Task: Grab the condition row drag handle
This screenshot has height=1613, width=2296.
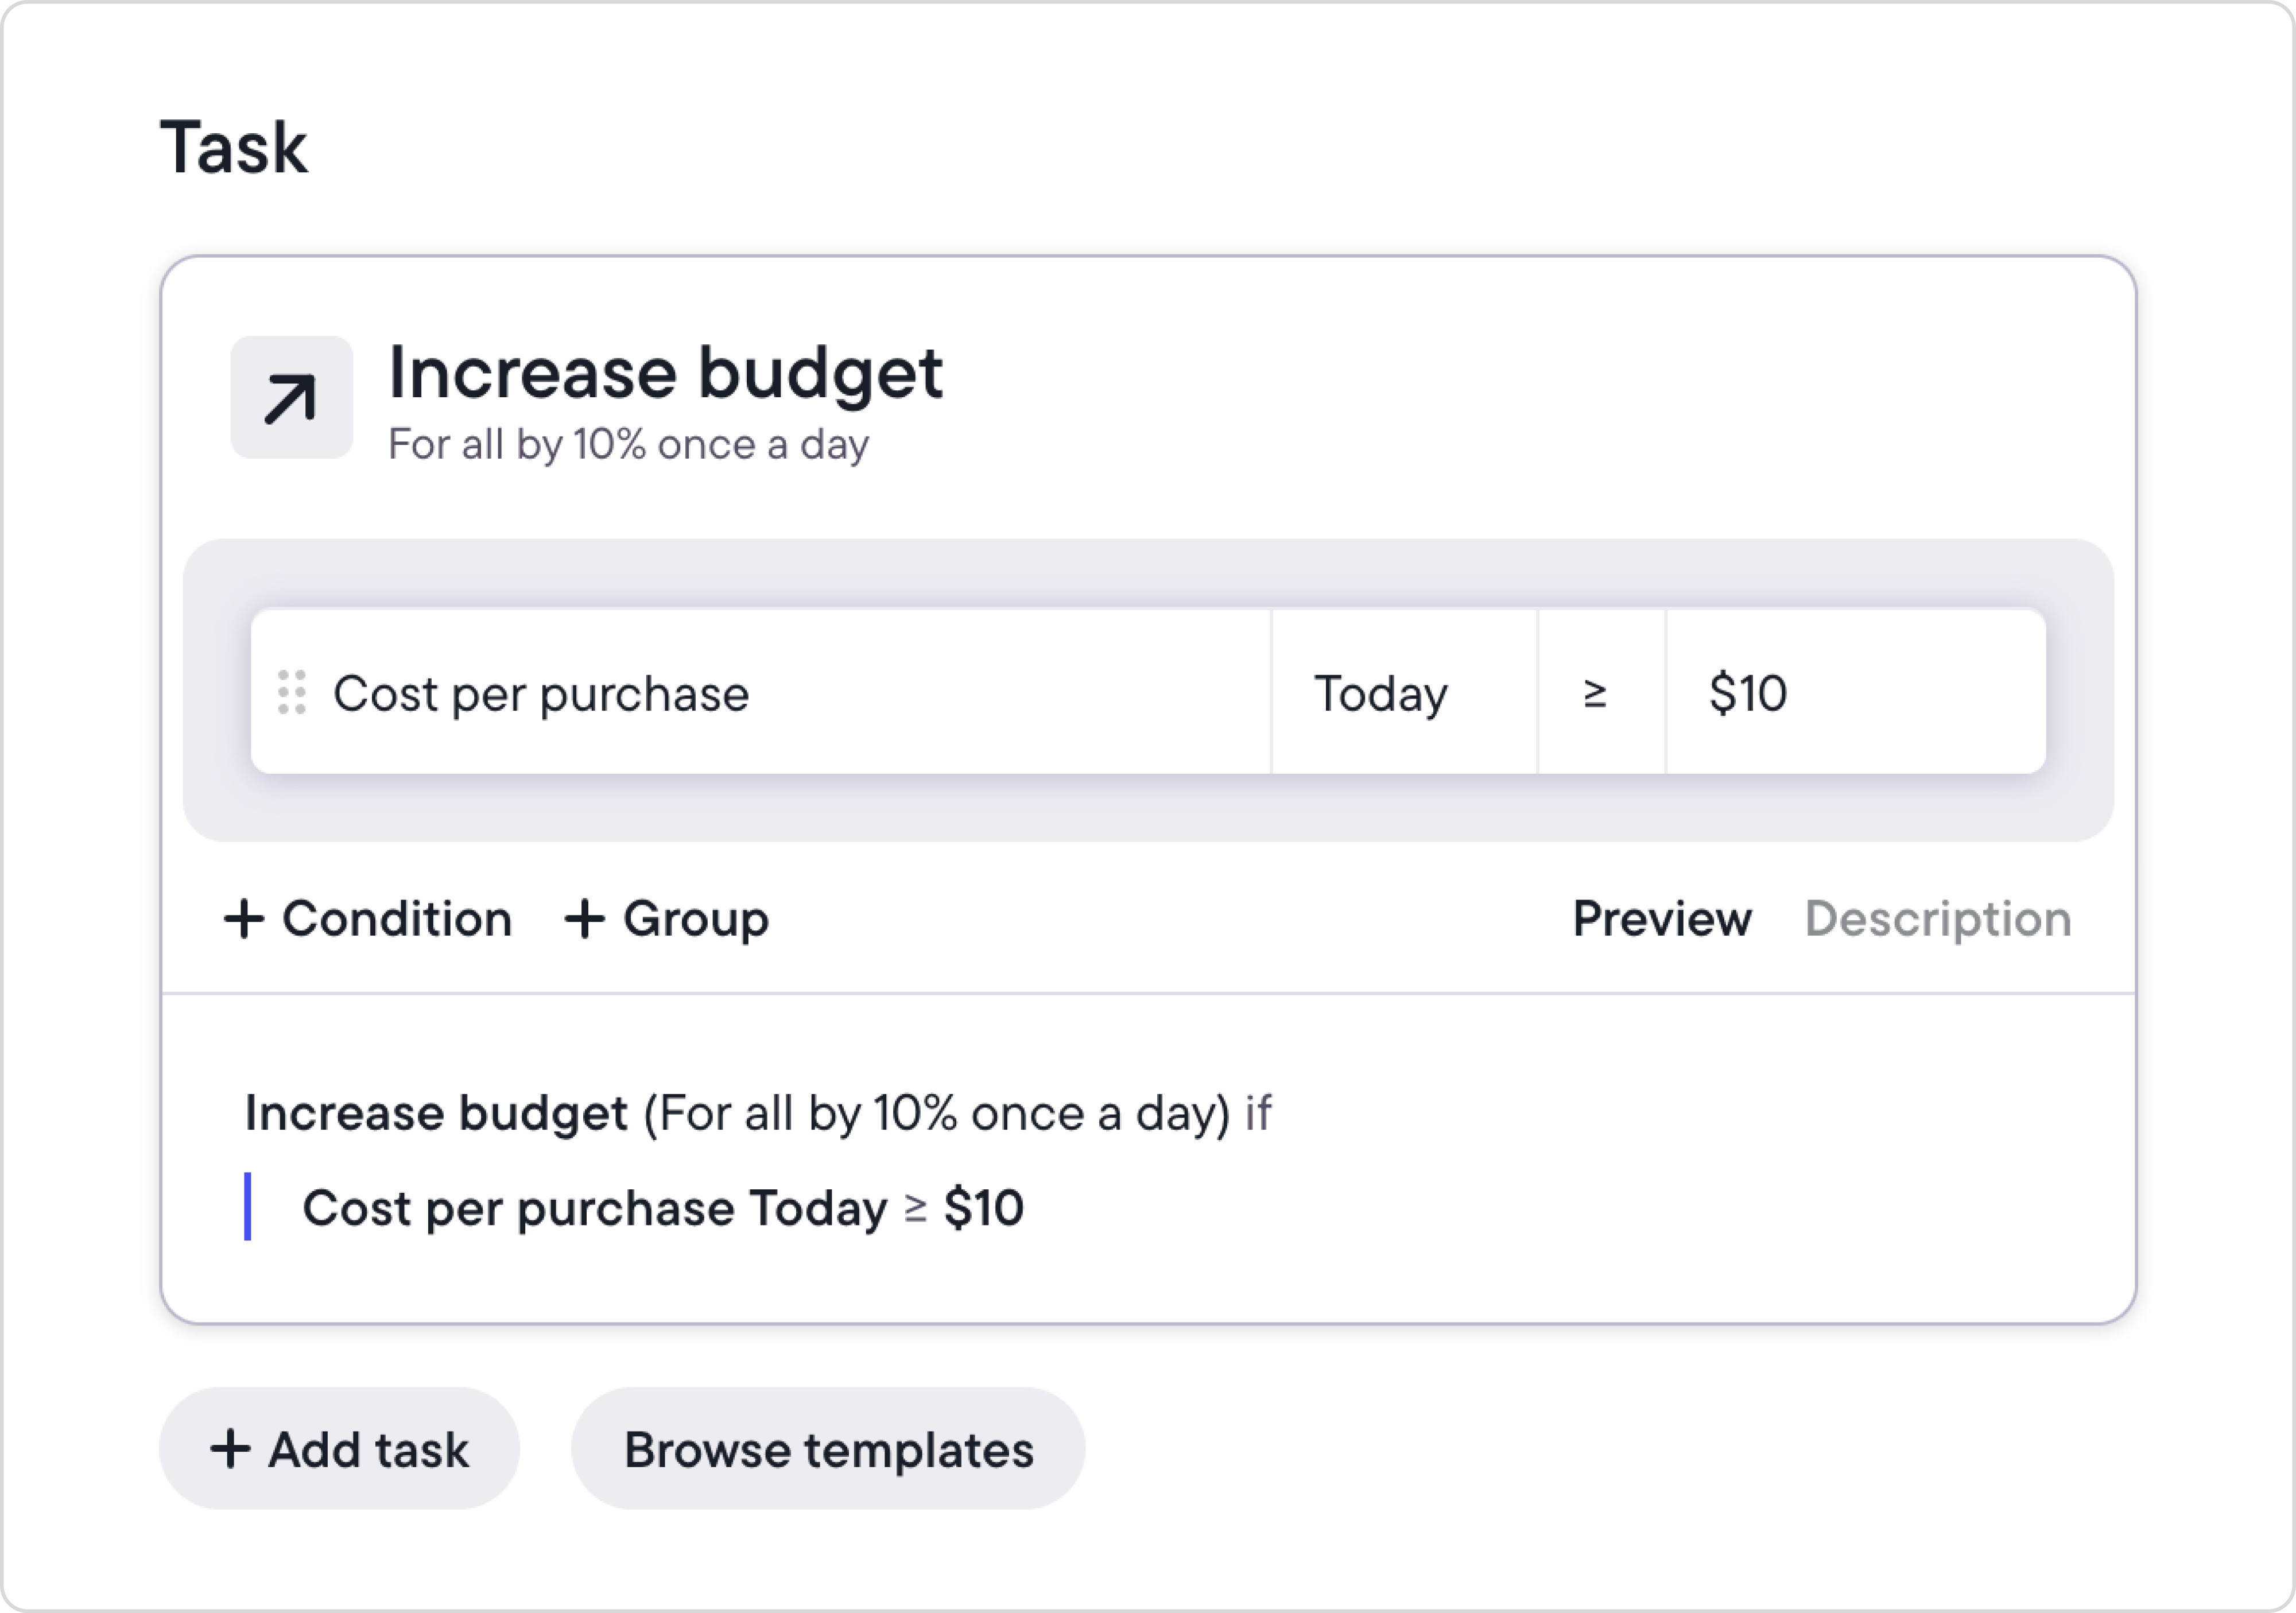Action: (291, 692)
